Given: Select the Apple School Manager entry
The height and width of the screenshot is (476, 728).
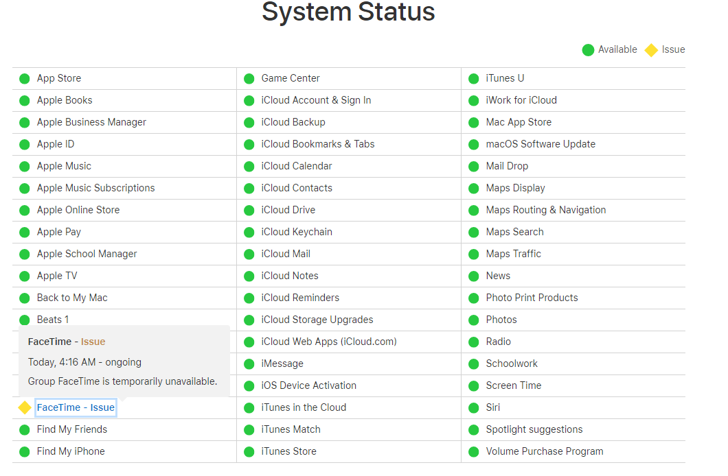Looking at the screenshot, I should pos(87,254).
